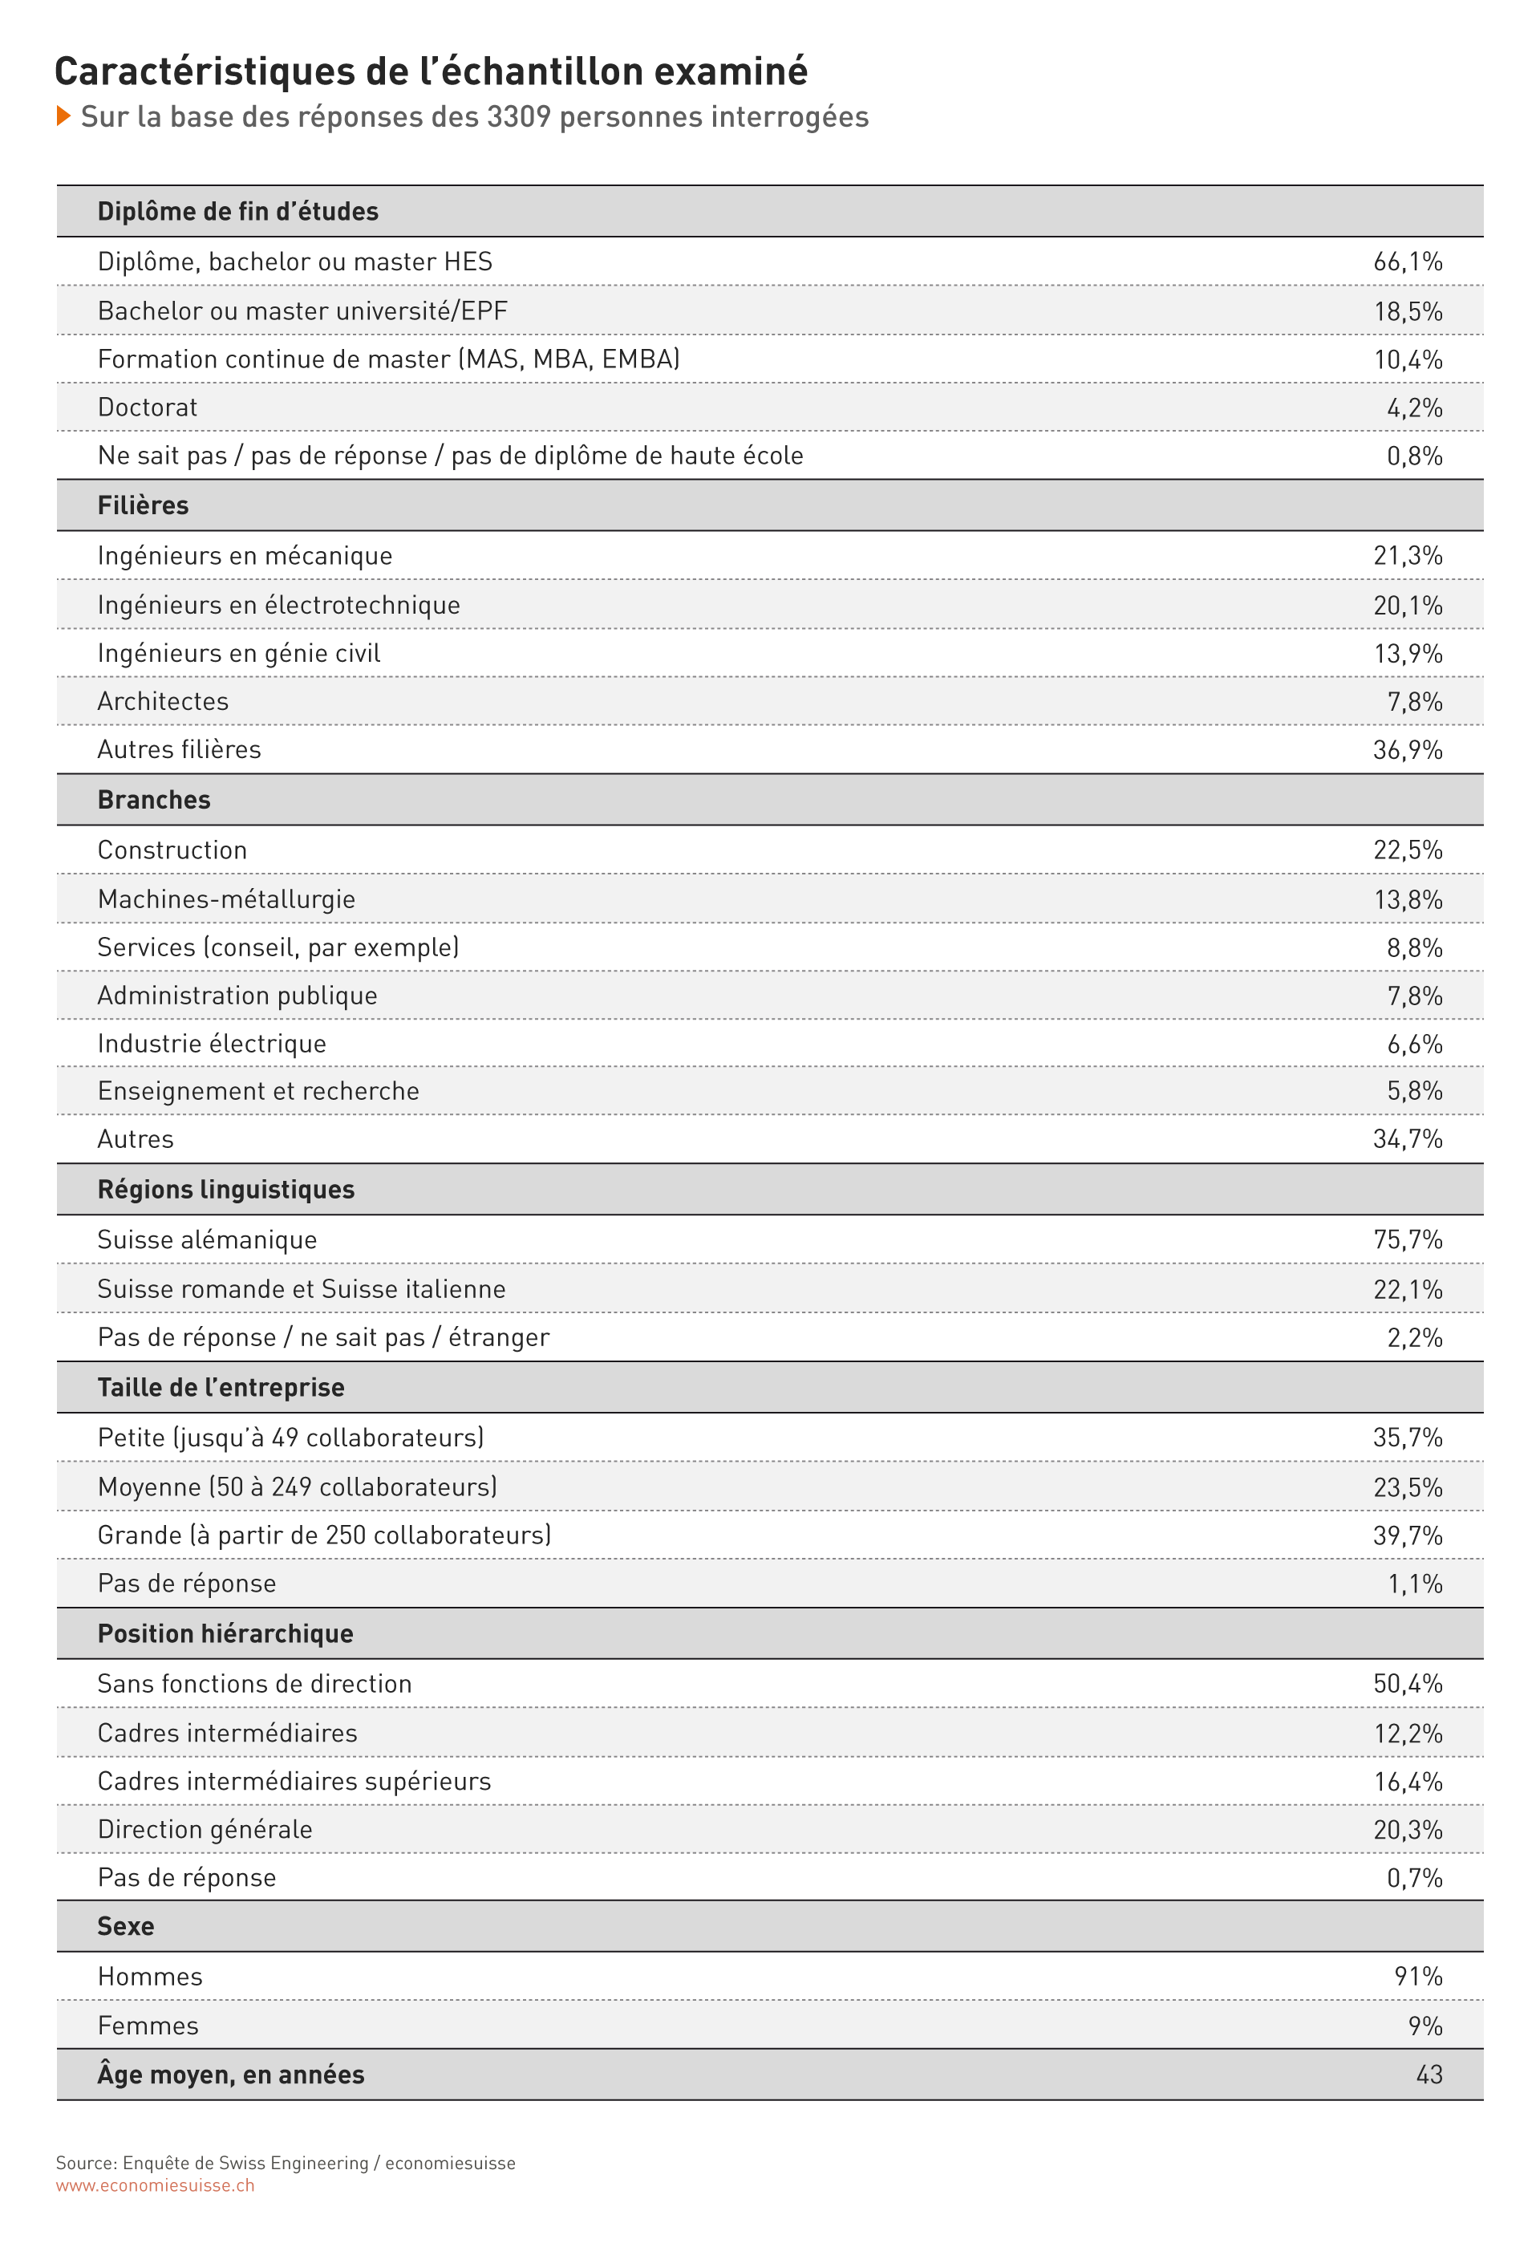This screenshot has width=1540, height=2247.
Task: Click the orange triangle bullet before the subtitle
Action: pos(64,116)
